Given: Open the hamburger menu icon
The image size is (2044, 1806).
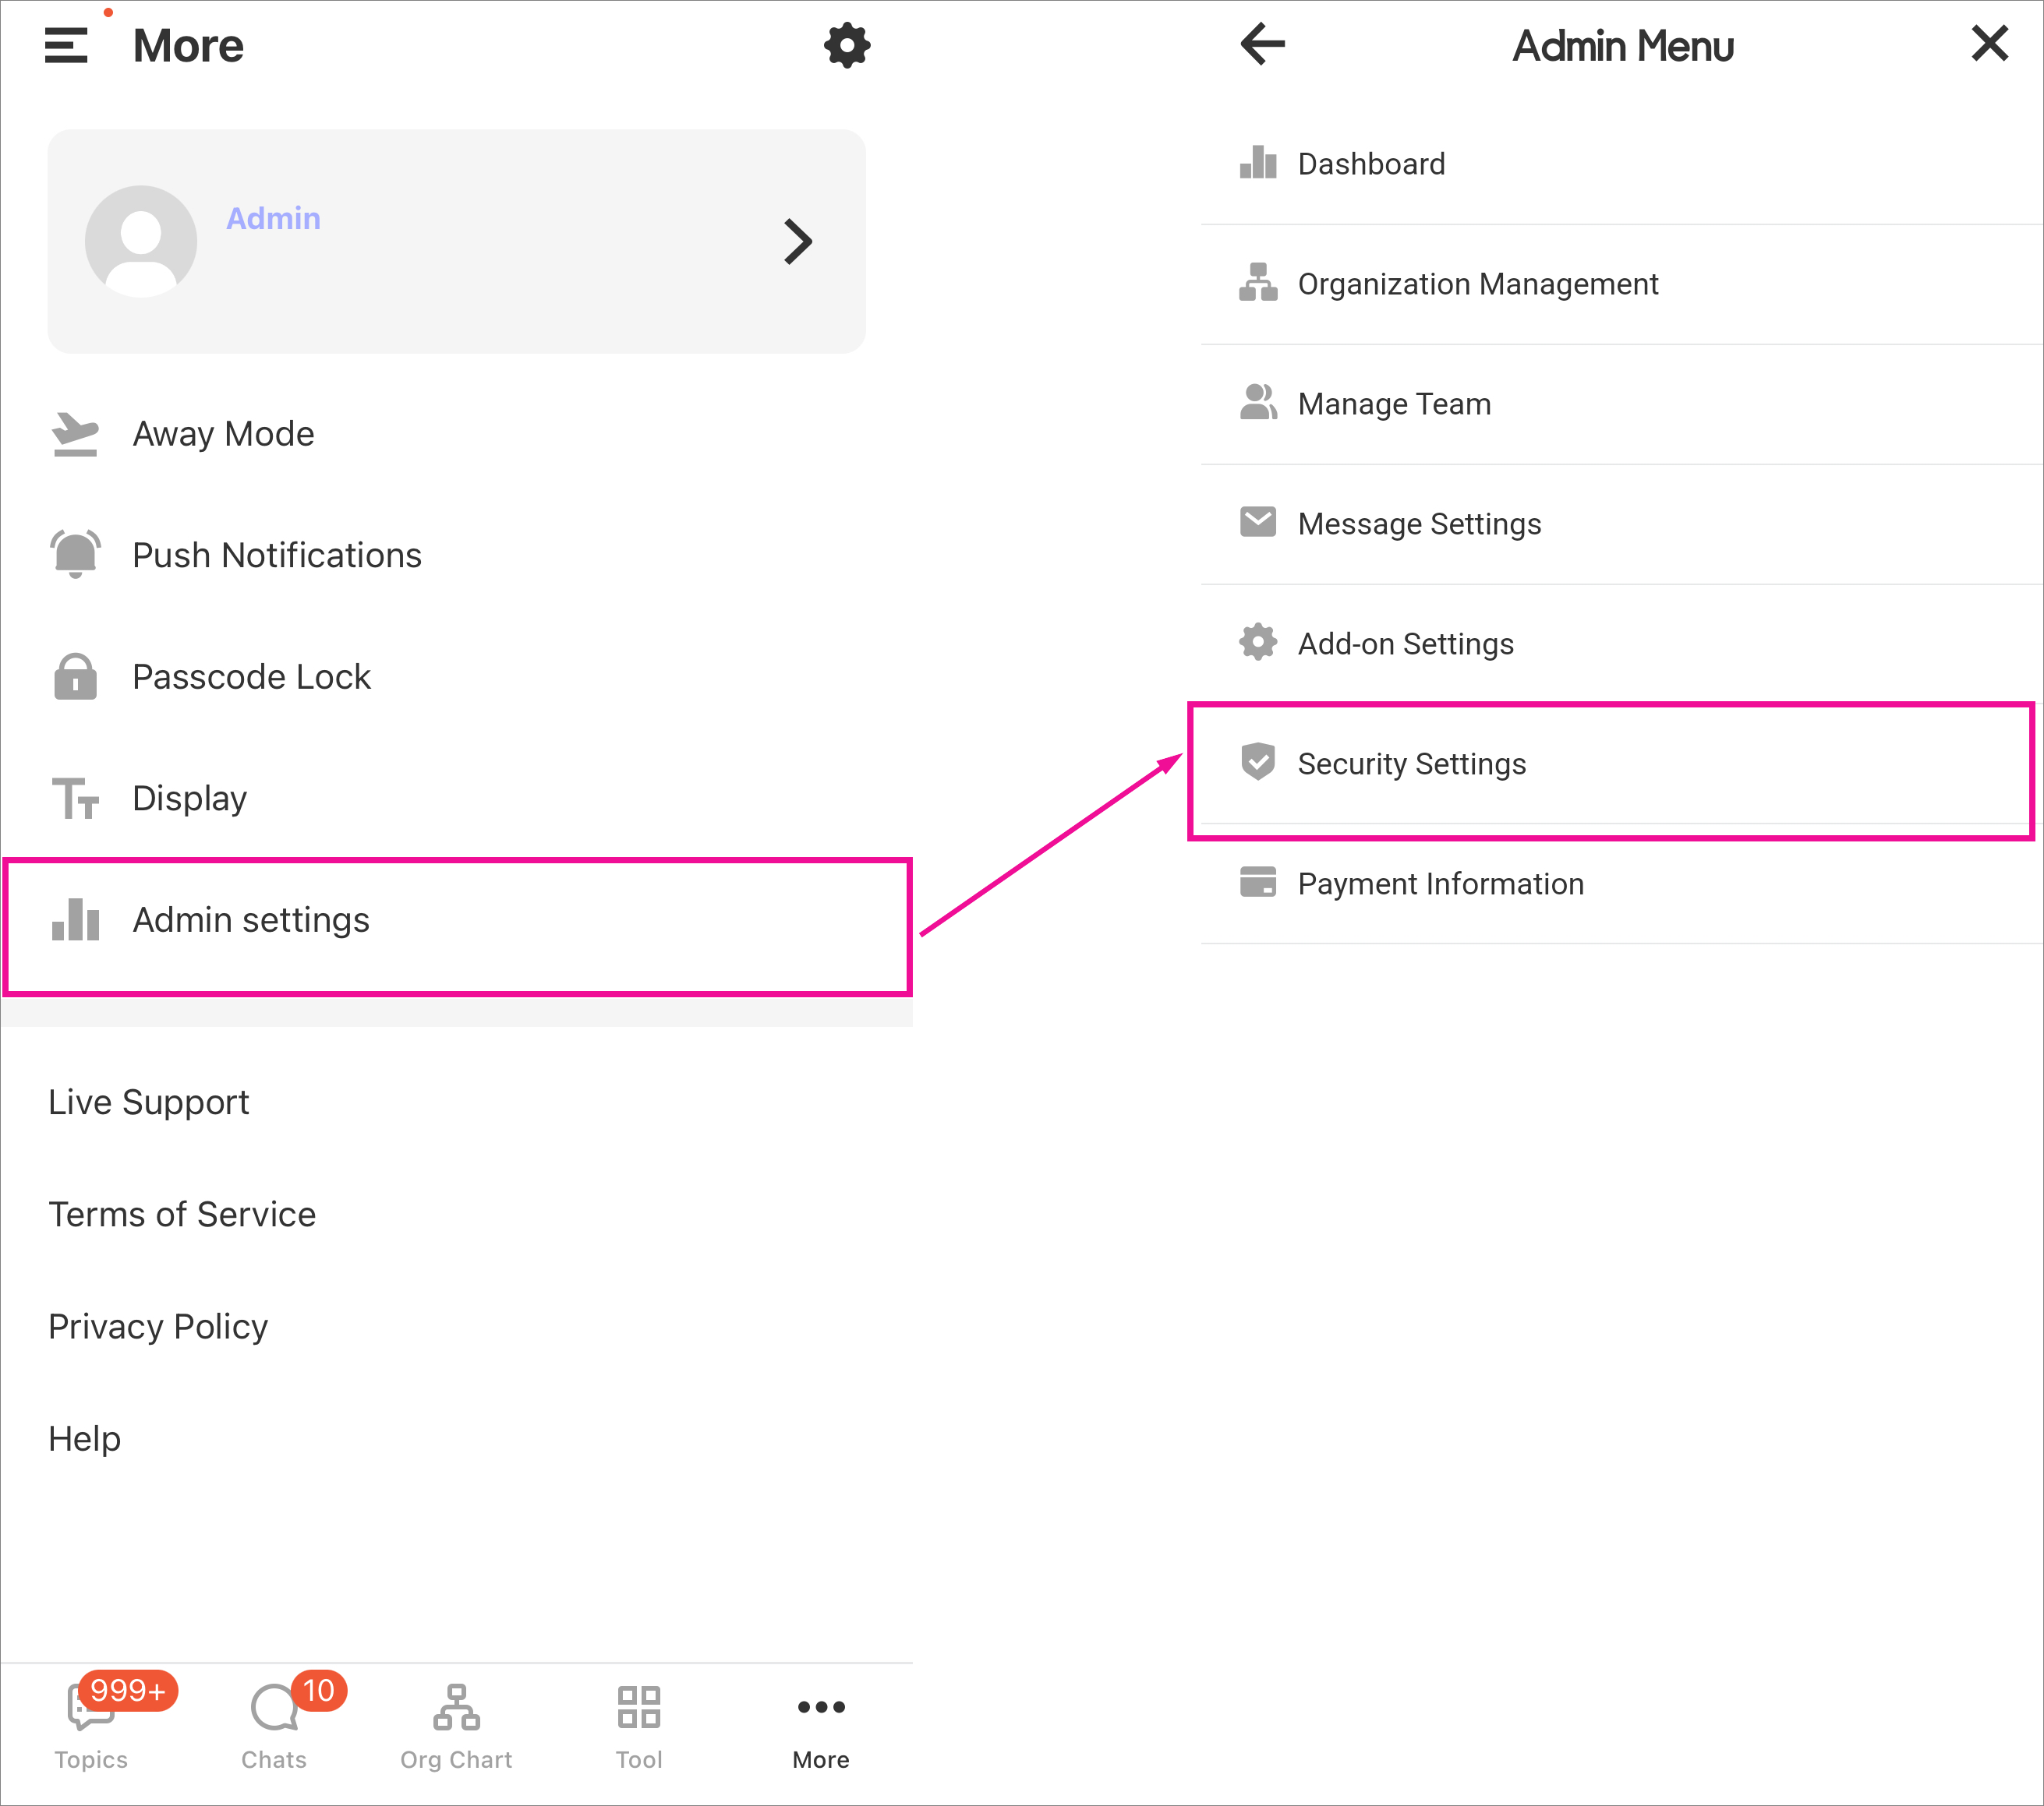Looking at the screenshot, I should [x=66, y=45].
